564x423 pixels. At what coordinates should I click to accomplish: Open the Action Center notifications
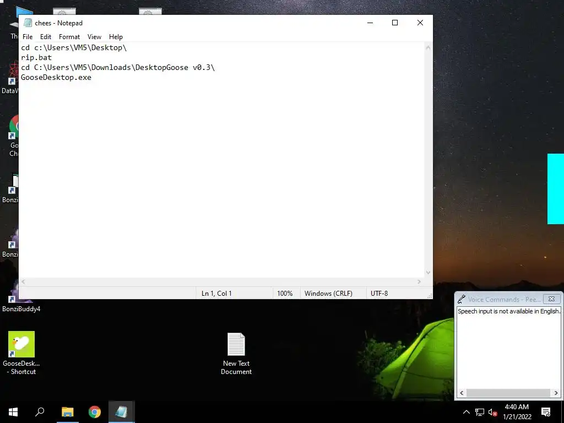coord(546,412)
